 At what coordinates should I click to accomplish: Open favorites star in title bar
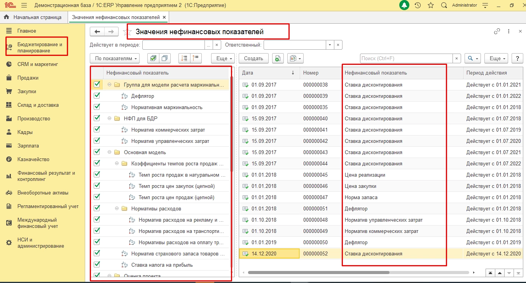point(430,5)
